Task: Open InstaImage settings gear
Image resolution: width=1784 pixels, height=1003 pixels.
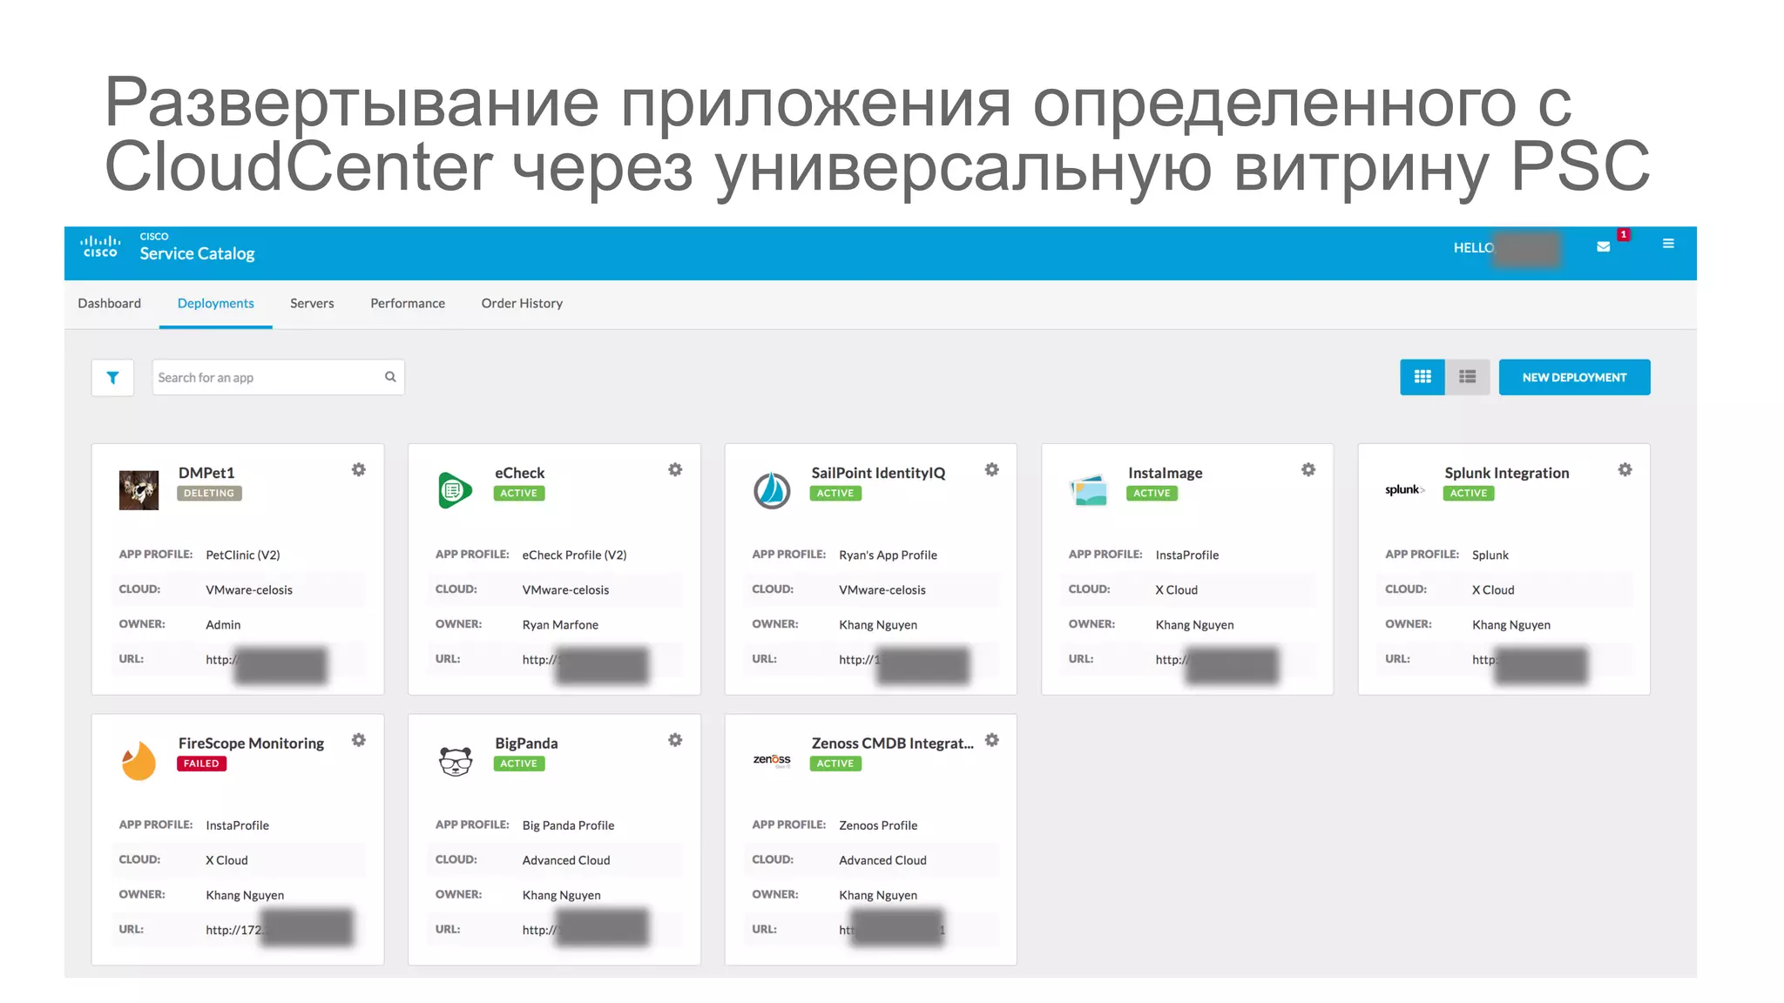Action: coord(1308,469)
